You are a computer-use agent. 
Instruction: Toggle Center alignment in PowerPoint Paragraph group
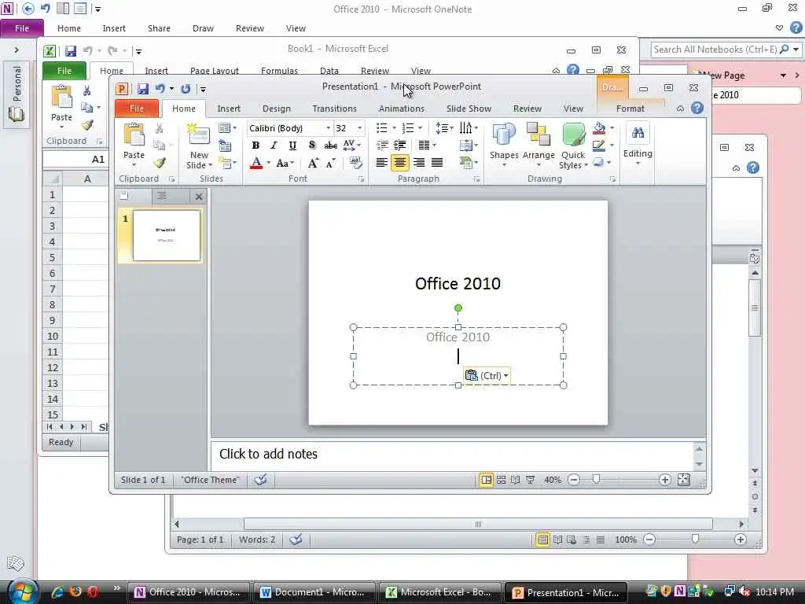[x=400, y=163]
